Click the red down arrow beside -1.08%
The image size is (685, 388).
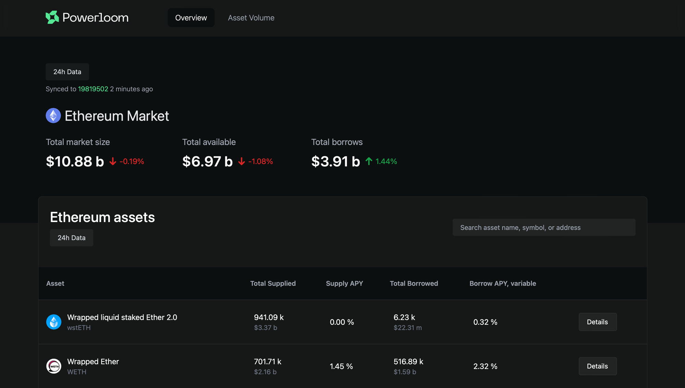(241, 161)
